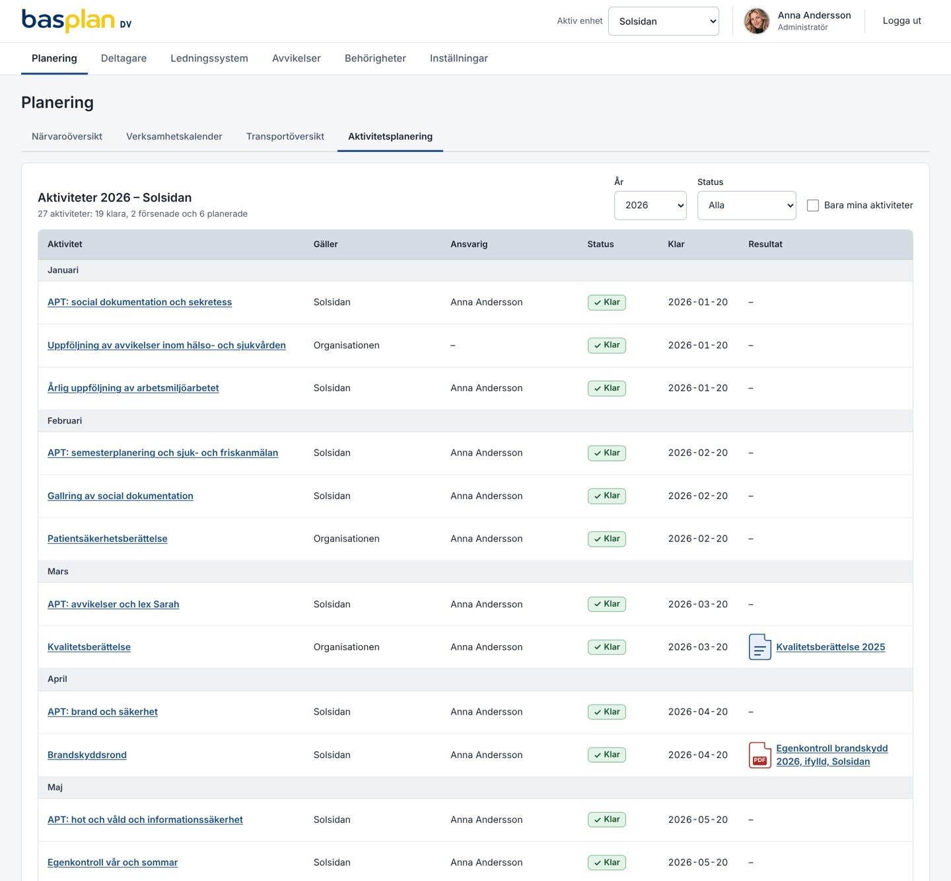Tick the 'Bara mina aktiviteter' checkbox
The height and width of the screenshot is (881, 951).
point(813,206)
